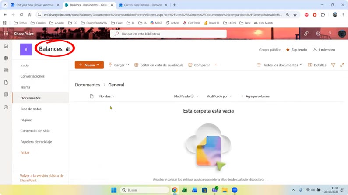This screenshot has height=195, width=348.
Task: Go to Inicio in site navigation
Action: [25, 65]
